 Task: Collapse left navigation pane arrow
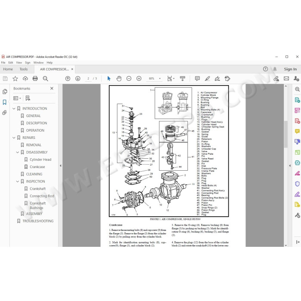pyautogui.click(x=61, y=166)
